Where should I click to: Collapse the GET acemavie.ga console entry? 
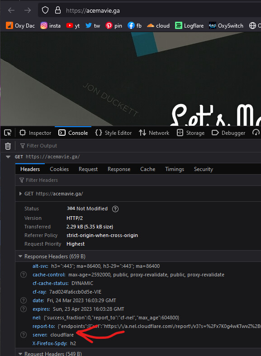tap(8, 157)
